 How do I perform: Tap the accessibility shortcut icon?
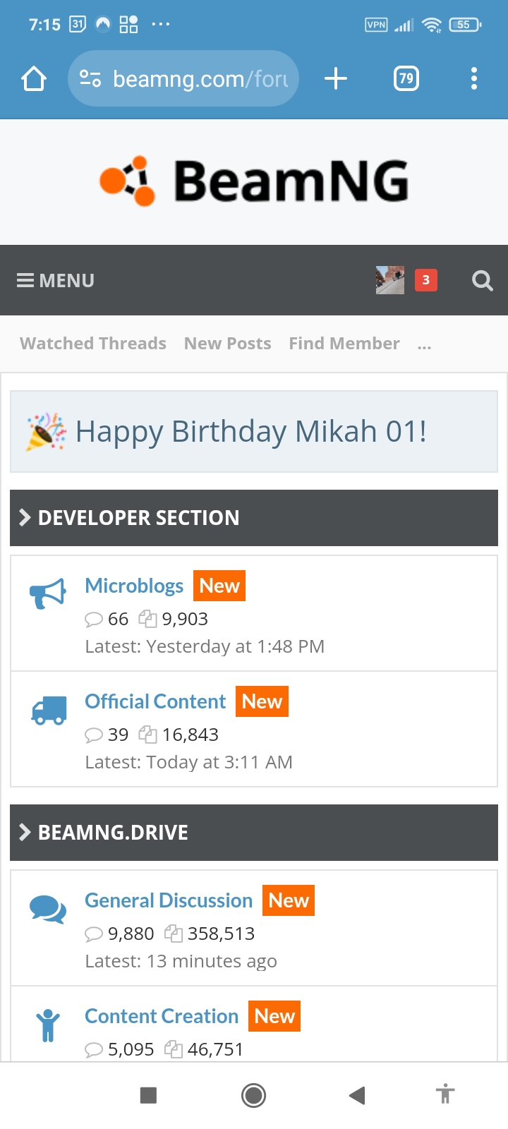[x=445, y=1094]
